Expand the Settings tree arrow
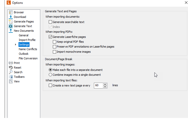The width and height of the screenshot is (188, 120). [16, 45]
